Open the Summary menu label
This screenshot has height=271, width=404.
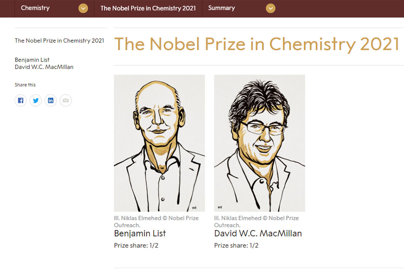point(222,8)
